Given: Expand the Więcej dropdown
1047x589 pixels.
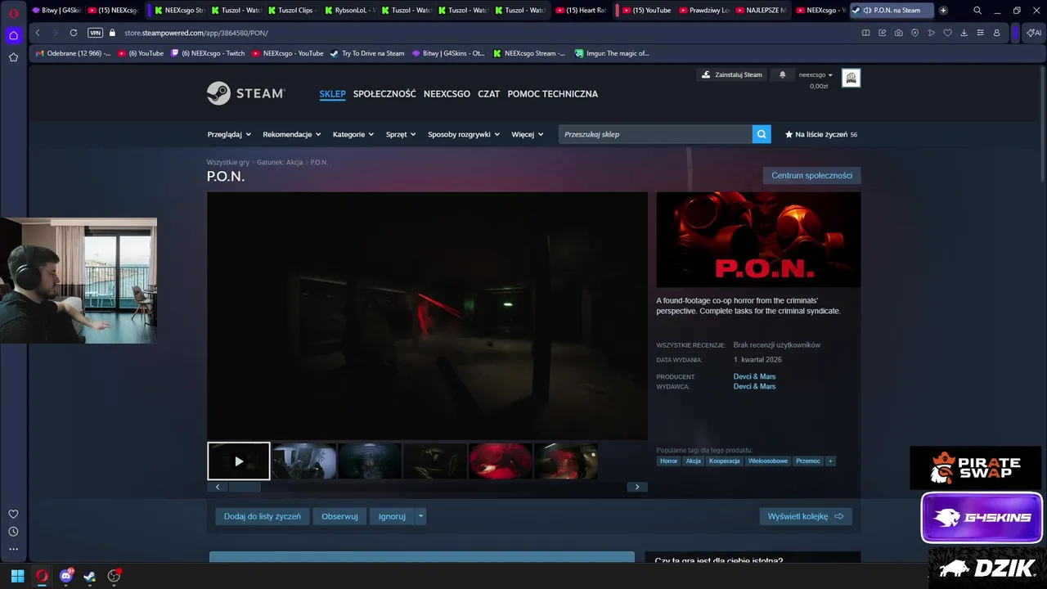Looking at the screenshot, I should (x=528, y=134).
